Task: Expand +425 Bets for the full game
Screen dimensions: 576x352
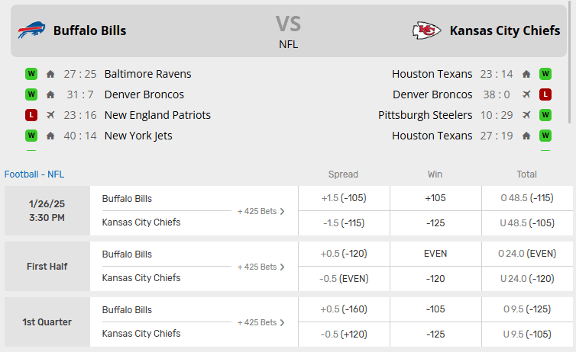Action: (260, 211)
